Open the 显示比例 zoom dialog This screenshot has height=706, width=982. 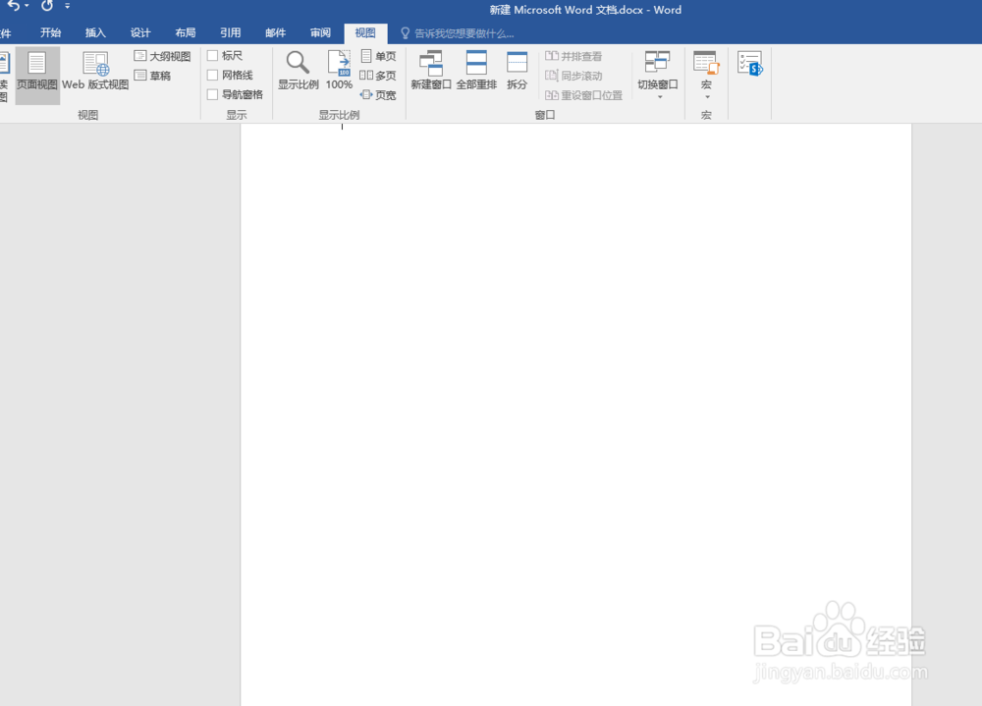[299, 70]
